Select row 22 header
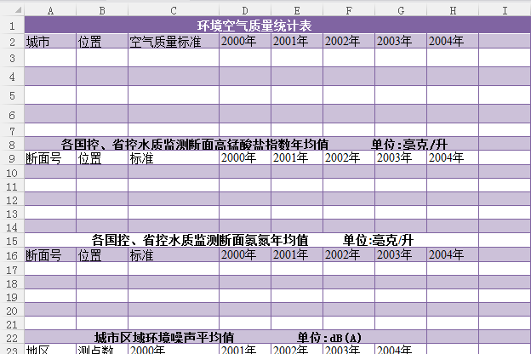The image size is (531, 354). (x=11, y=337)
